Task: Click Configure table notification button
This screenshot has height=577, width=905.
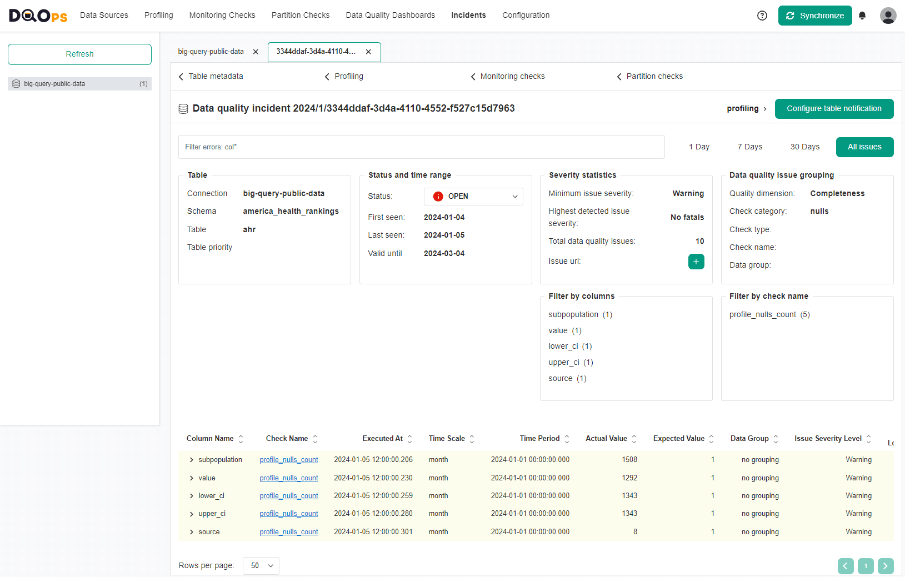Action: pos(834,109)
